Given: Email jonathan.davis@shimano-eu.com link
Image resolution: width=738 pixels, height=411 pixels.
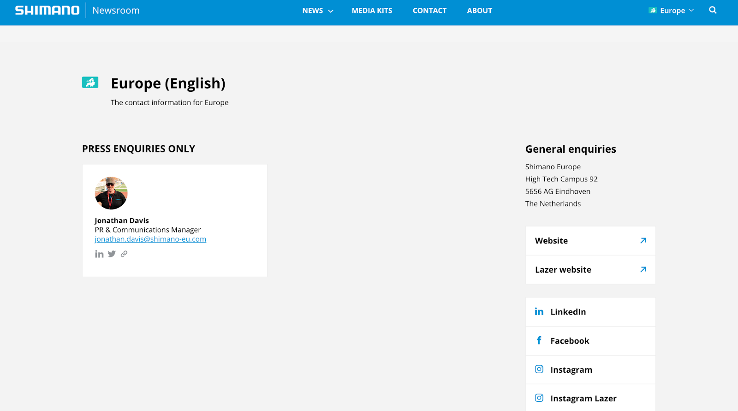Looking at the screenshot, I should pyautogui.click(x=150, y=239).
